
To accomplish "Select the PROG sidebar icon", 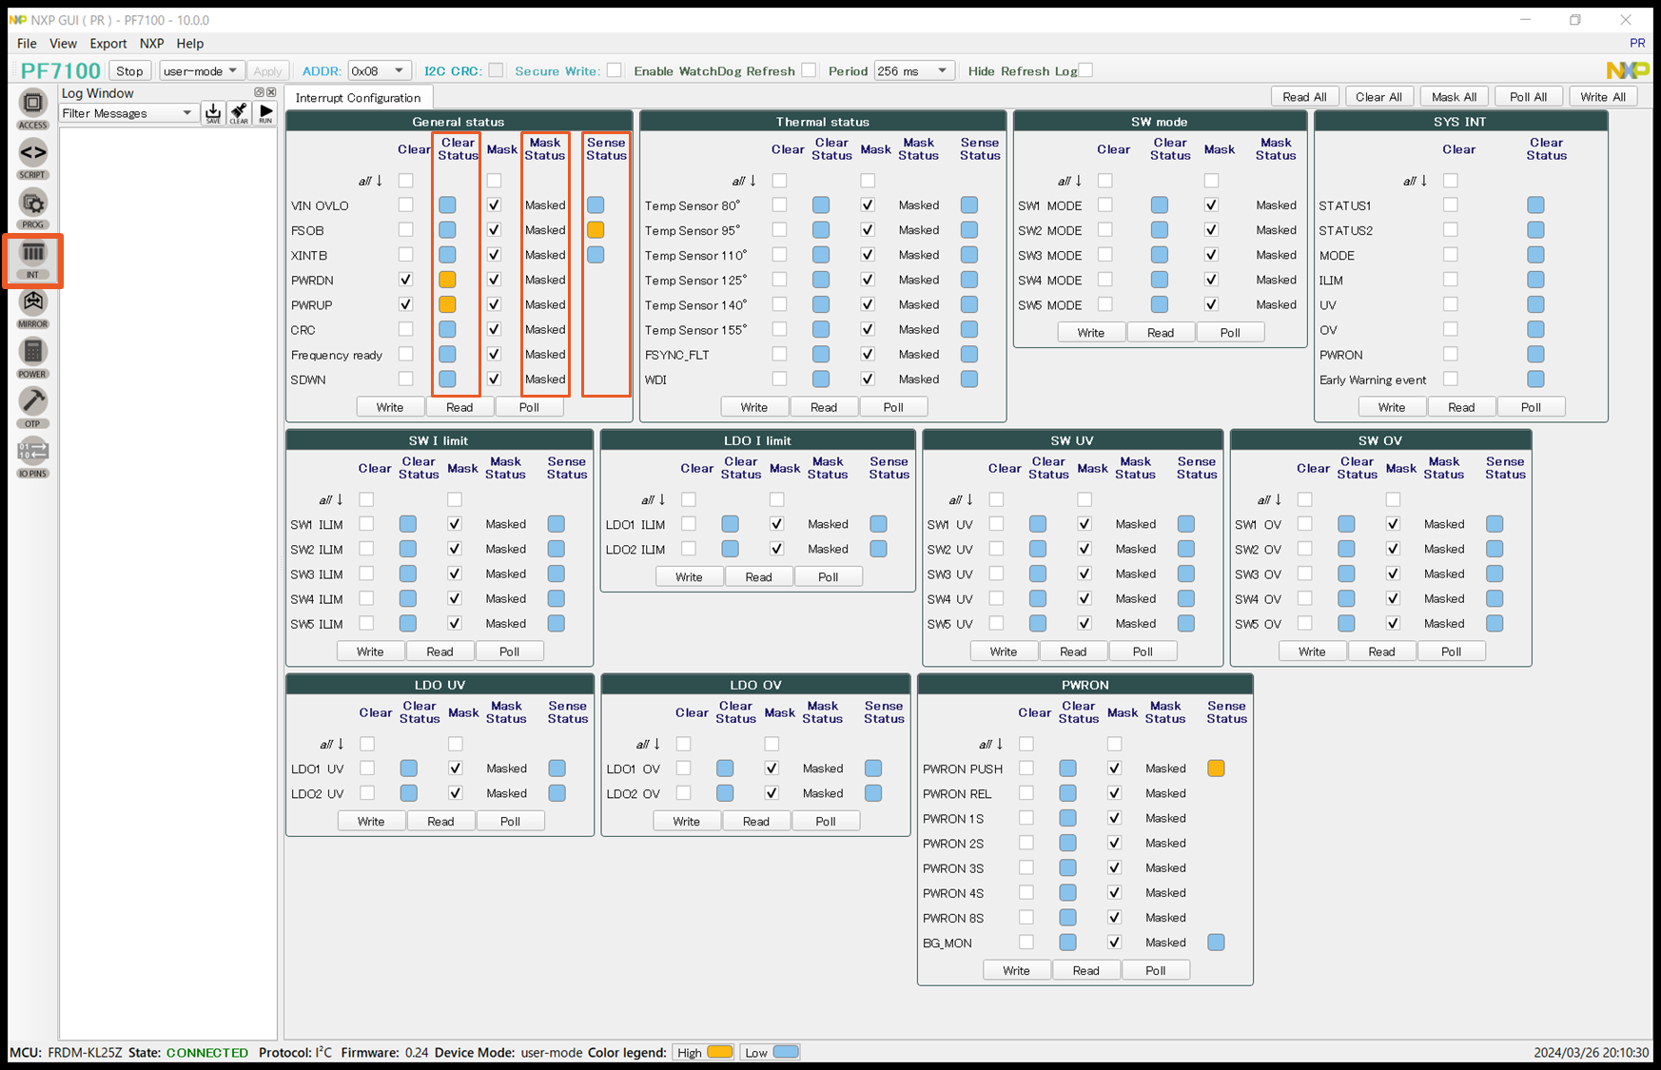I will pos(32,204).
